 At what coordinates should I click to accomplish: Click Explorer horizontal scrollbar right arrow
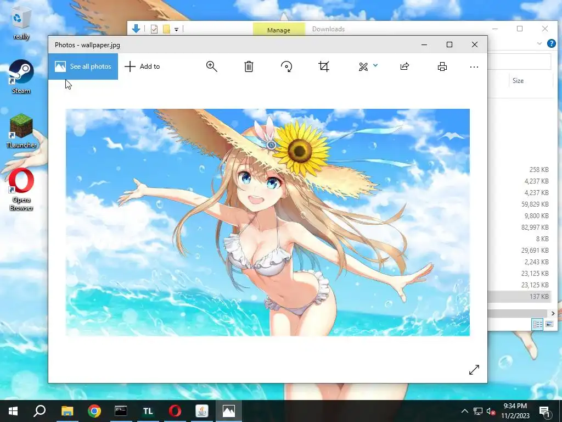(x=553, y=313)
